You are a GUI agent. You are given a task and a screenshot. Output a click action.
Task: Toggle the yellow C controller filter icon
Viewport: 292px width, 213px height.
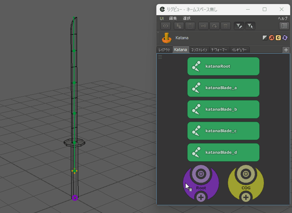coord(278,38)
